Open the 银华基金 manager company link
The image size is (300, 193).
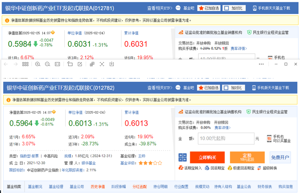89,163
